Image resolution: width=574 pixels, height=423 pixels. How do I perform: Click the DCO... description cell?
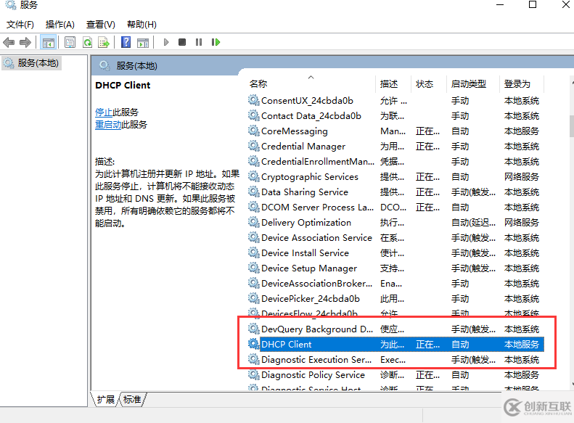393,207
